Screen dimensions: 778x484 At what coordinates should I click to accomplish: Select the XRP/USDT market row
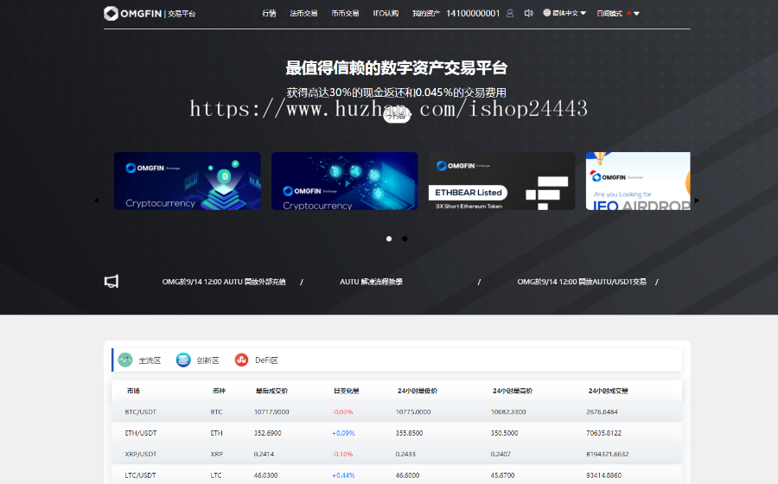coord(397,454)
